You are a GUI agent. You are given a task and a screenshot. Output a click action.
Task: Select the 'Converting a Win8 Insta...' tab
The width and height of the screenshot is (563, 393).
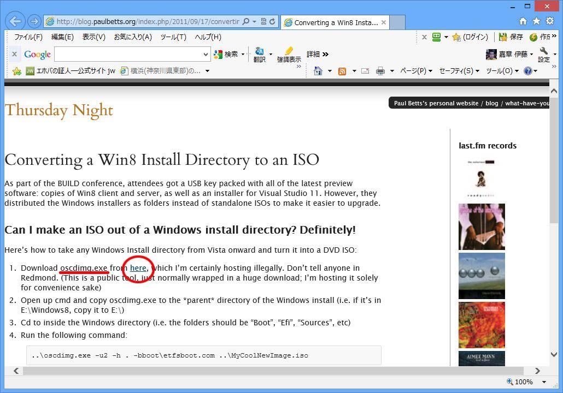coord(335,22)
